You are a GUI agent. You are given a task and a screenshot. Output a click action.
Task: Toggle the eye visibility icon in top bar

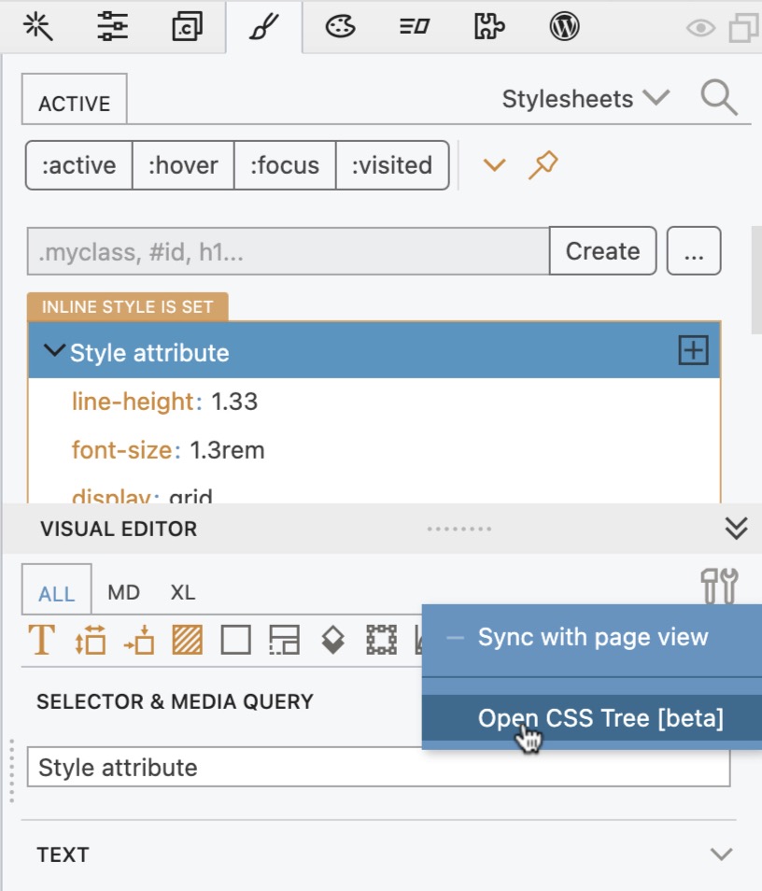pyautogui.click(x=700, y=28)
